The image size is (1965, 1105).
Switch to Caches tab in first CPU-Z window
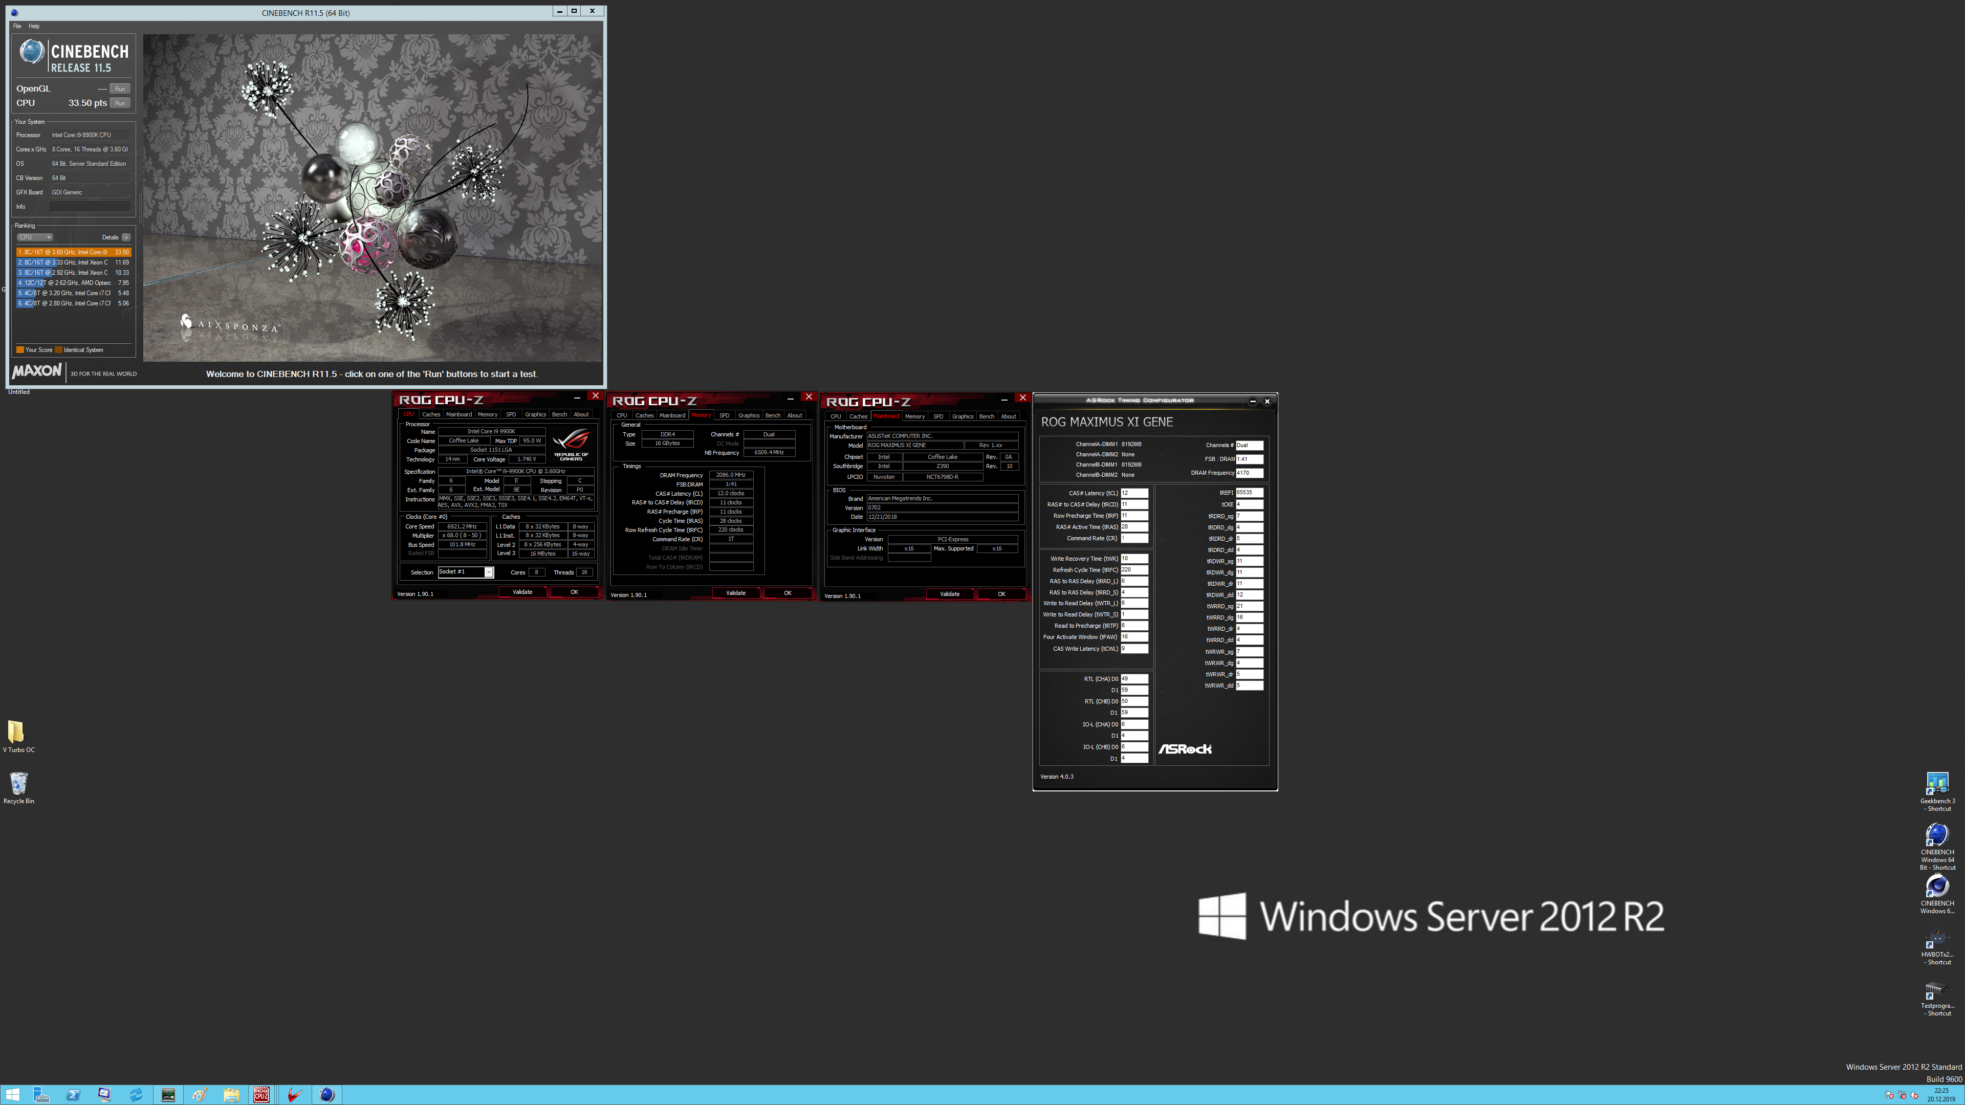pyautogui.click(x=431, y=414)
